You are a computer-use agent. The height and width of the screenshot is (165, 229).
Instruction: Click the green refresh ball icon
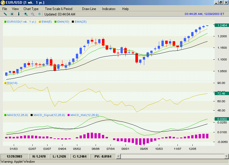[39, 14]
